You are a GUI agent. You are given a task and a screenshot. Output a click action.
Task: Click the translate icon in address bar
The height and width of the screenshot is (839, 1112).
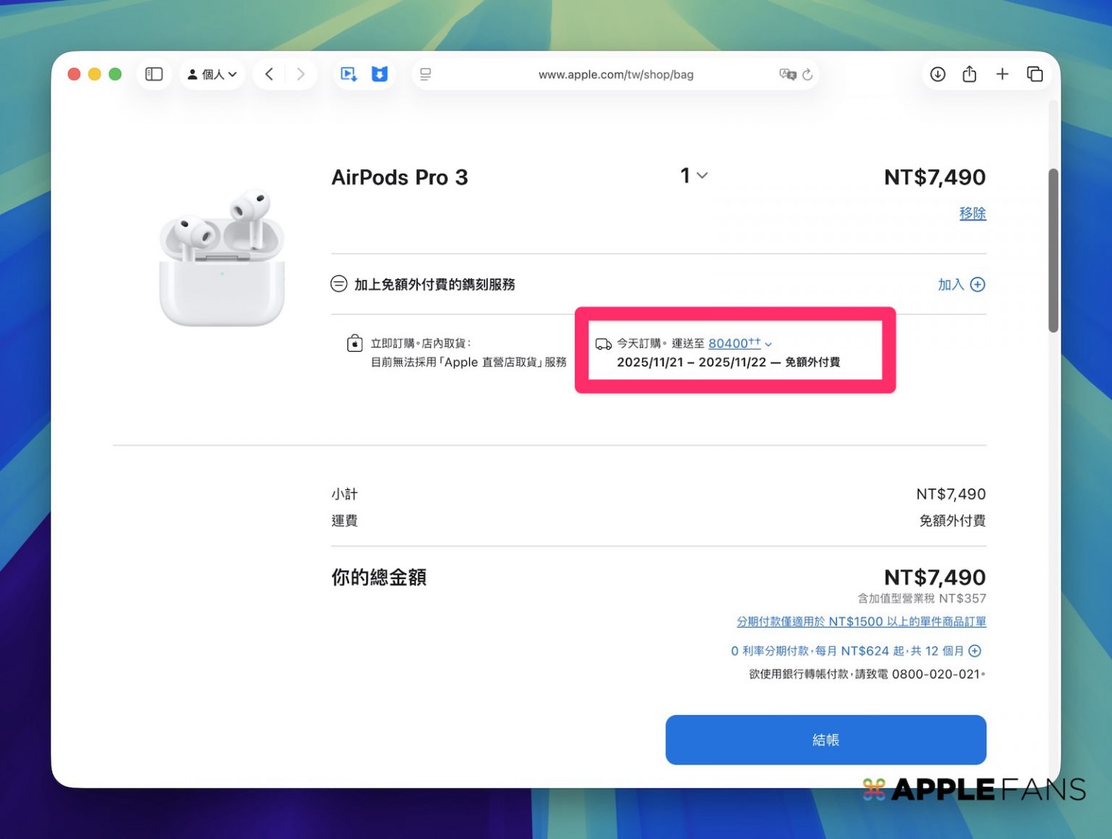(787, 74)
